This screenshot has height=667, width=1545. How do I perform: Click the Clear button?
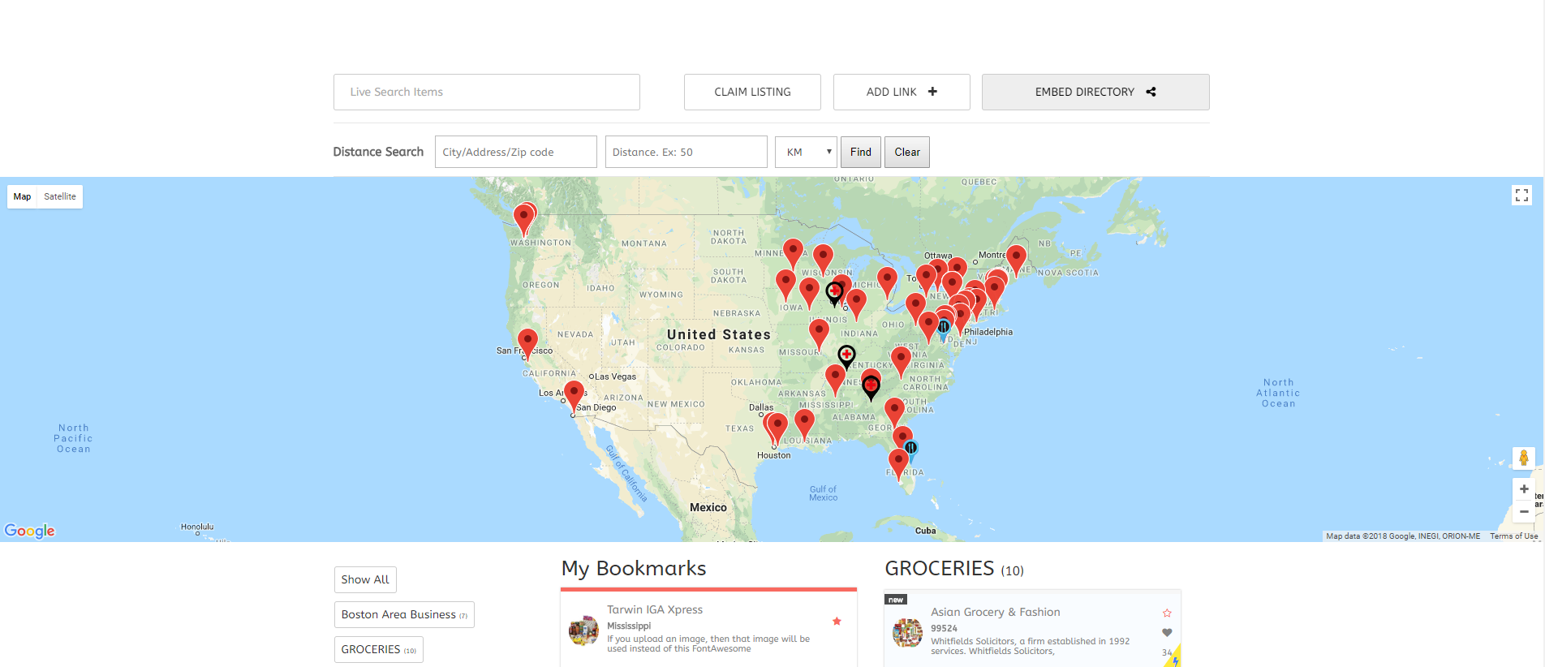907,152
